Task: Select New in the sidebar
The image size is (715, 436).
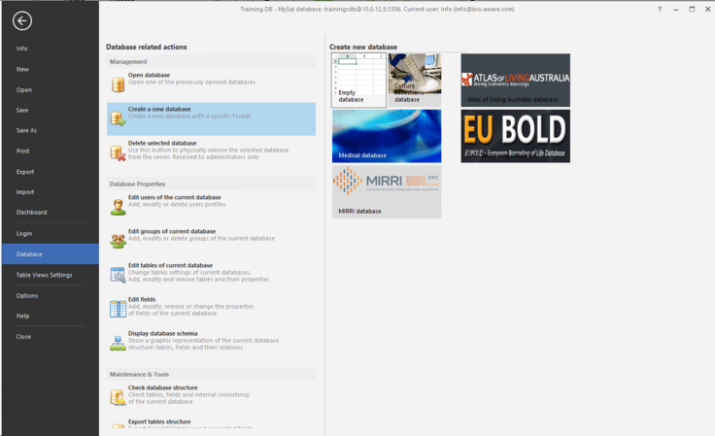Action: [x=22, y=69]
